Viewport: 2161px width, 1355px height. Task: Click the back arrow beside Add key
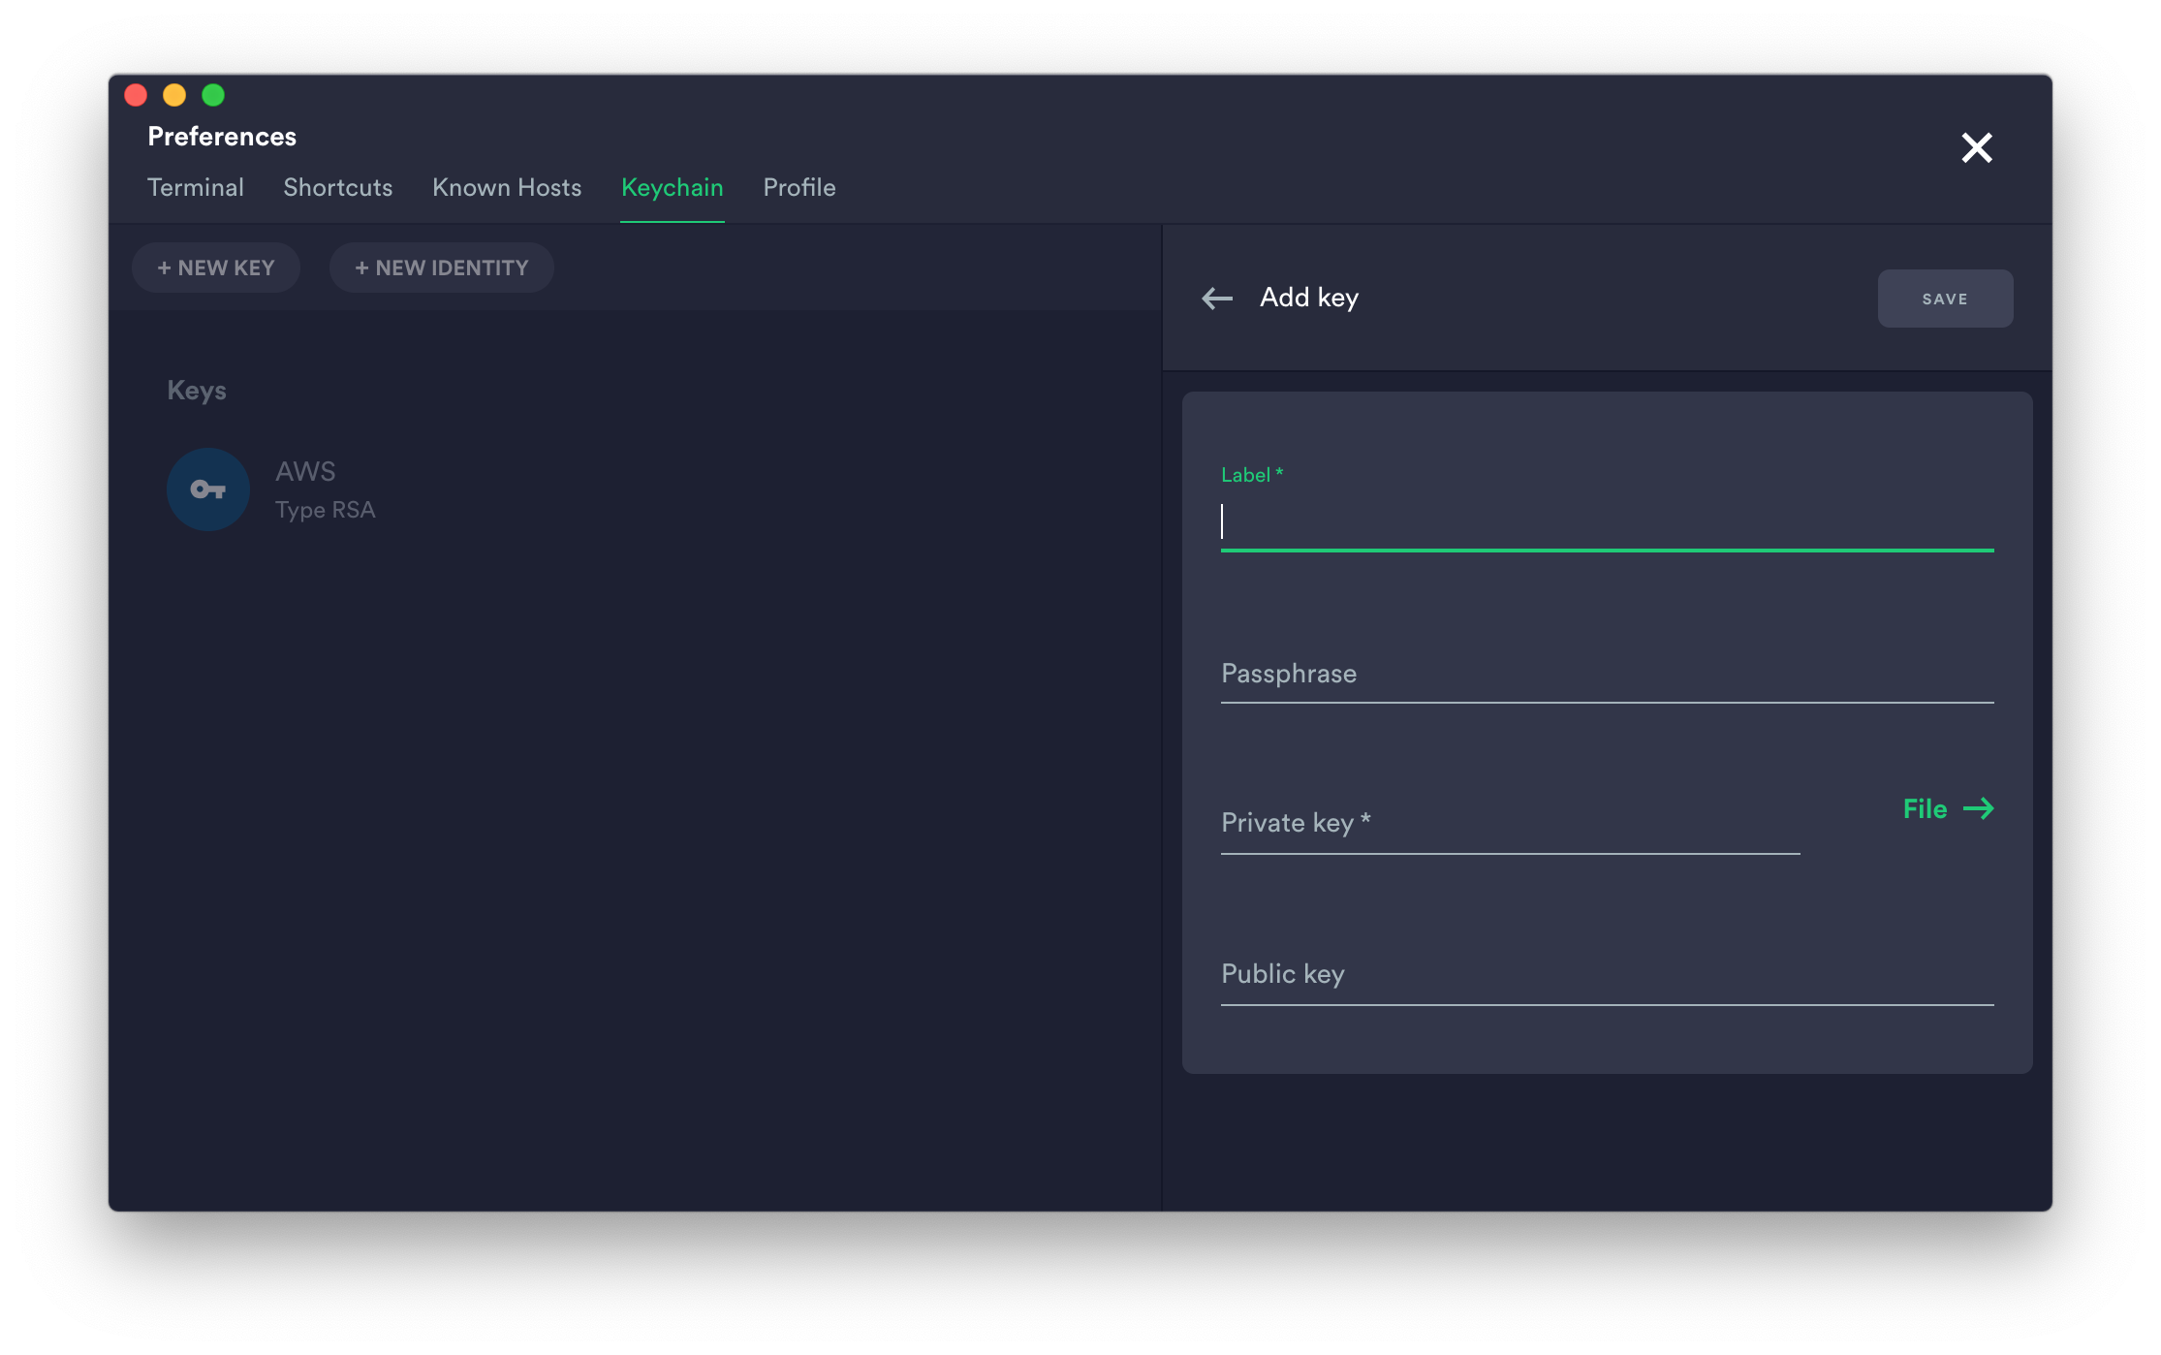1217,299
